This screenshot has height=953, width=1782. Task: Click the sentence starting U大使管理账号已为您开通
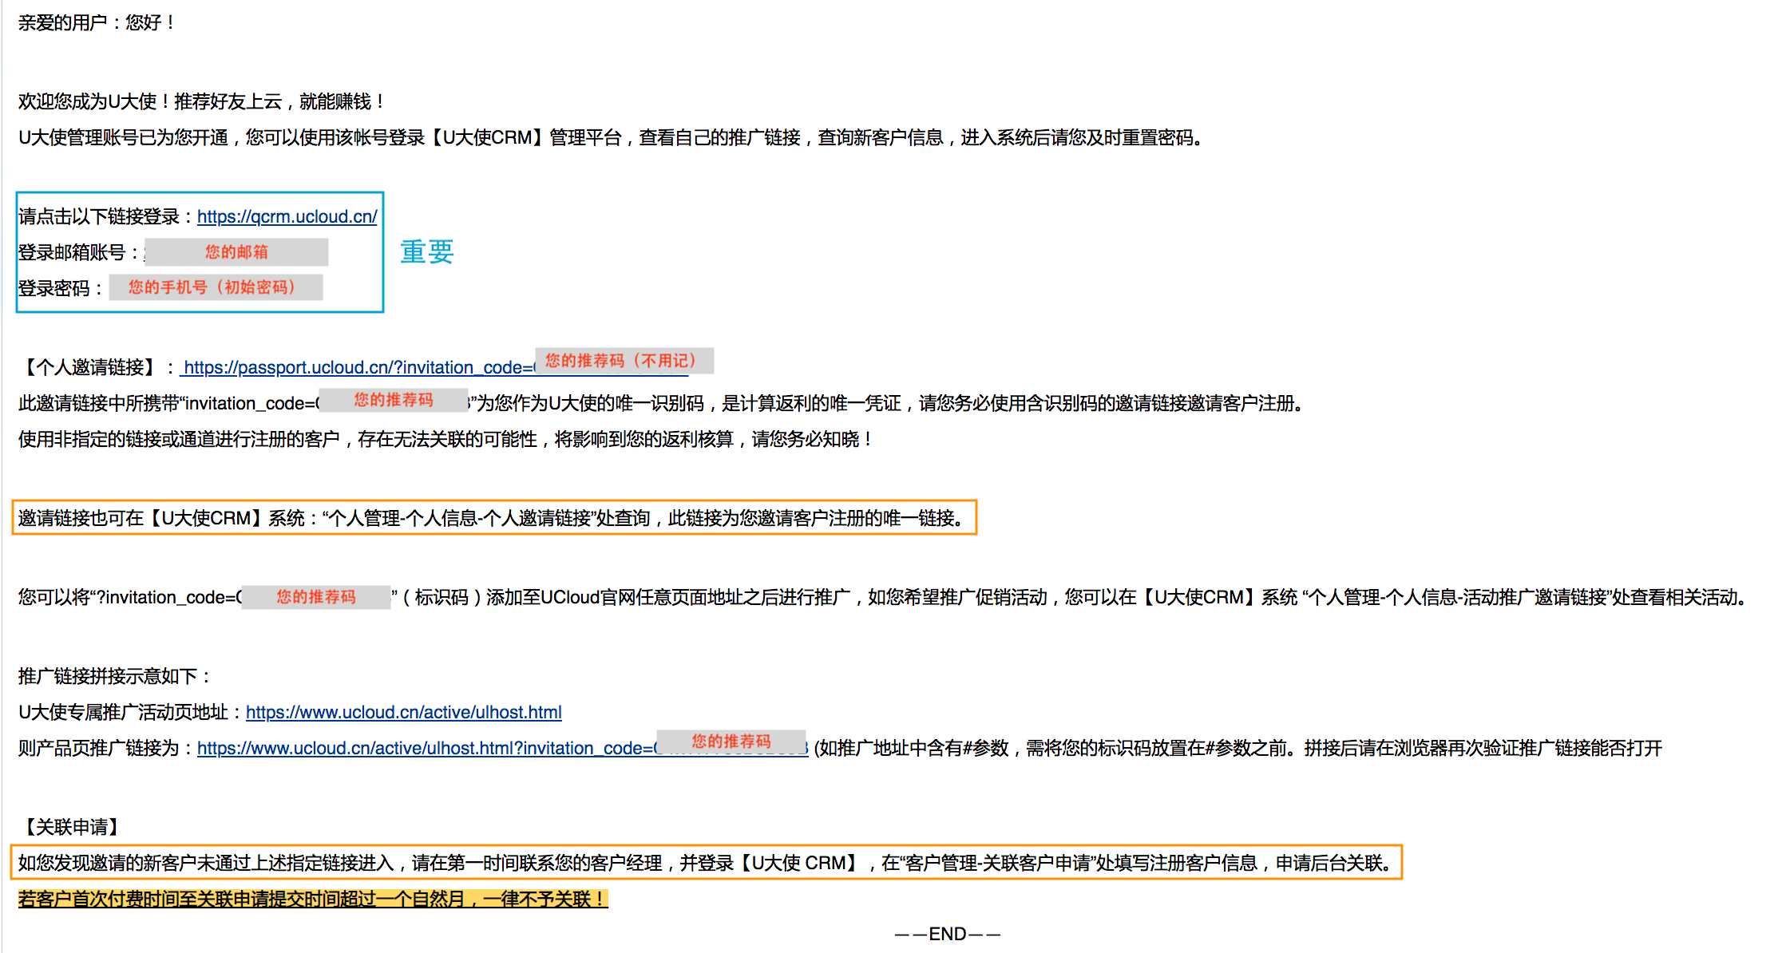coord(612,137)
